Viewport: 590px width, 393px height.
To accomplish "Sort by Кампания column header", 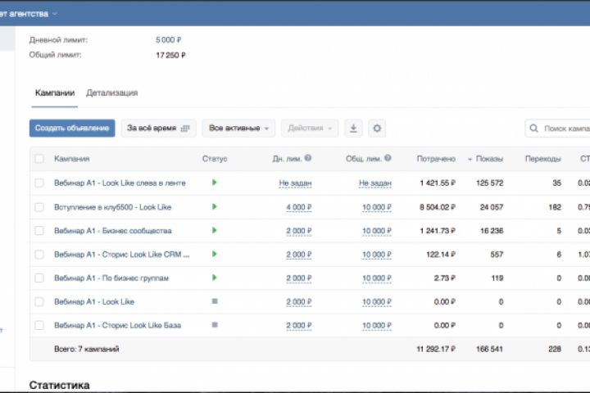I will [x=72, y=159].
